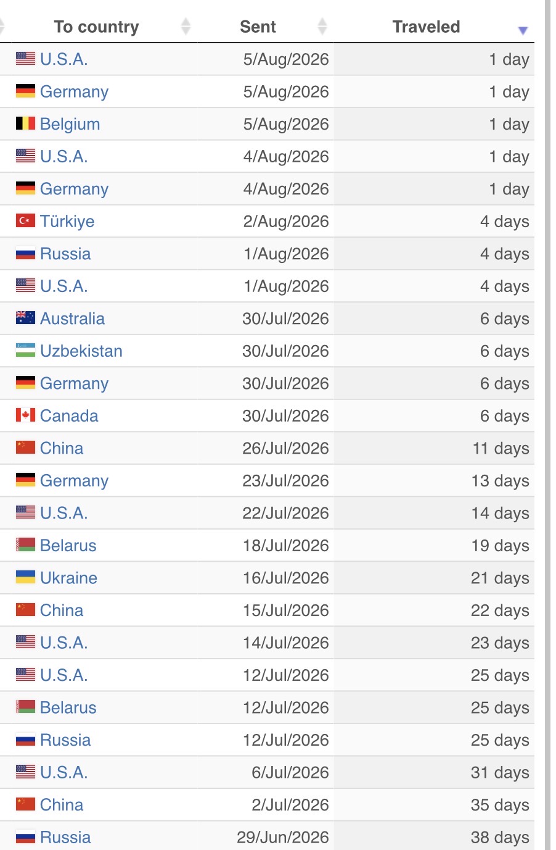Sort by To country column arrows
Image resolution: width=556 pixels, height=850 pixels.
tap(186, 27)
